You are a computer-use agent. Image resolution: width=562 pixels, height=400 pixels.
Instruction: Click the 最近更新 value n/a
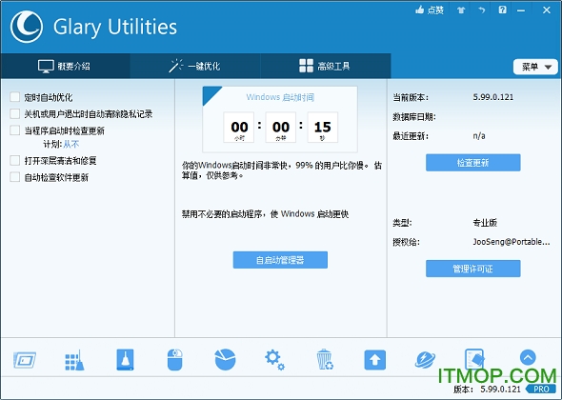(x=479, y=136)
